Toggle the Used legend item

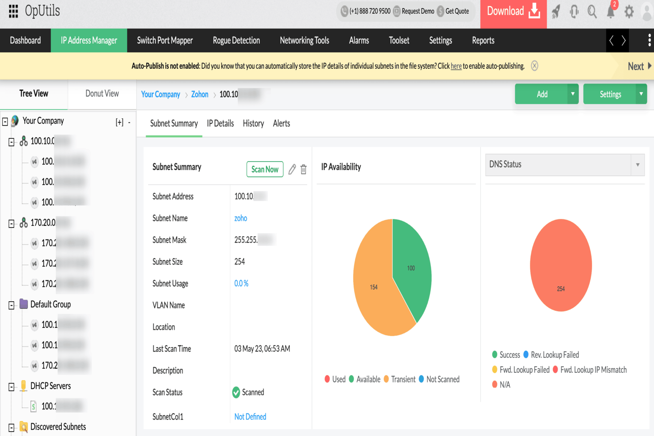tap(335, 379)
